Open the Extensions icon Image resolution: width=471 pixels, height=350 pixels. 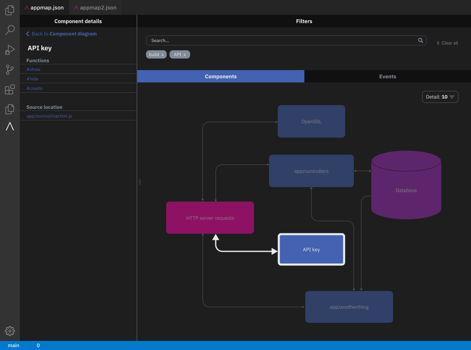pos(9,89)
